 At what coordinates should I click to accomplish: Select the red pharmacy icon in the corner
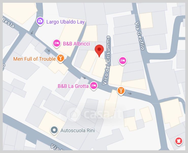(x=179, y=141)
